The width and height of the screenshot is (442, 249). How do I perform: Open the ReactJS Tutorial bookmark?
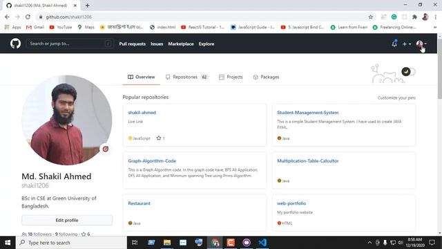202,27
